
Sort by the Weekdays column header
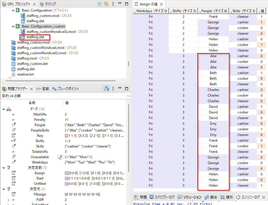click(151, 11)
